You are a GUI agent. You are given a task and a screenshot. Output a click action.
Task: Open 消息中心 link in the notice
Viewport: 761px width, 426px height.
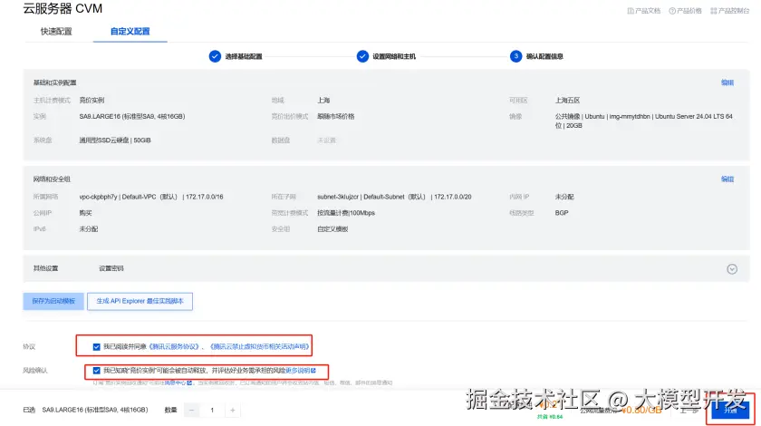click(x=178, y=382)
